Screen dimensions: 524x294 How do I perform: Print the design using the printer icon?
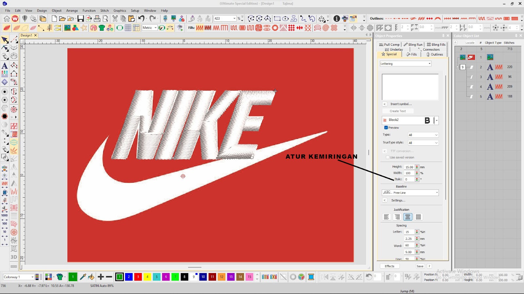point(97,19)
